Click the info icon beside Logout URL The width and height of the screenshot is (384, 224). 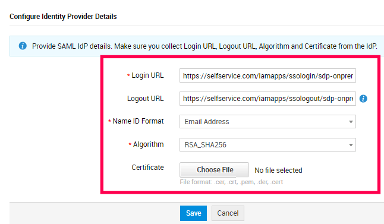(363, 99)
